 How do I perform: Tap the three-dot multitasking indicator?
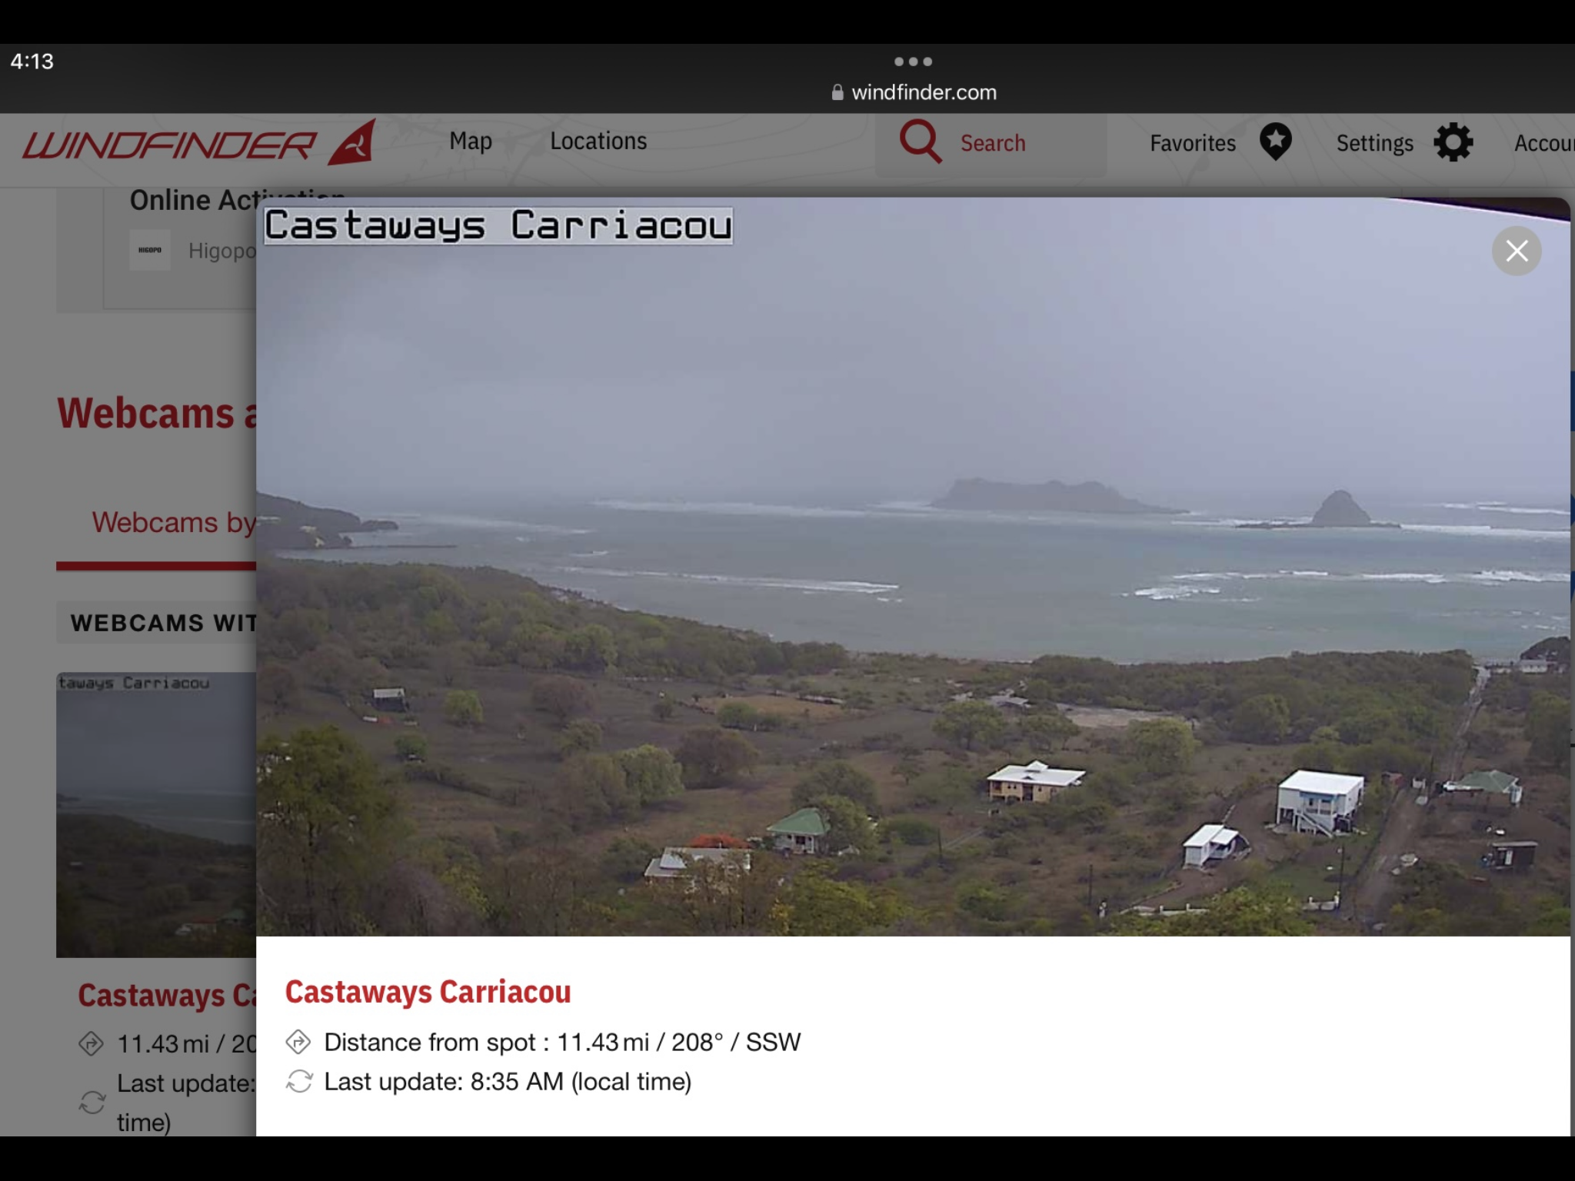(x=913, y=62)
